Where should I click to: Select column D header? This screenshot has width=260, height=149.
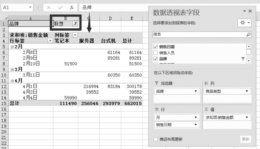[110, 18]
